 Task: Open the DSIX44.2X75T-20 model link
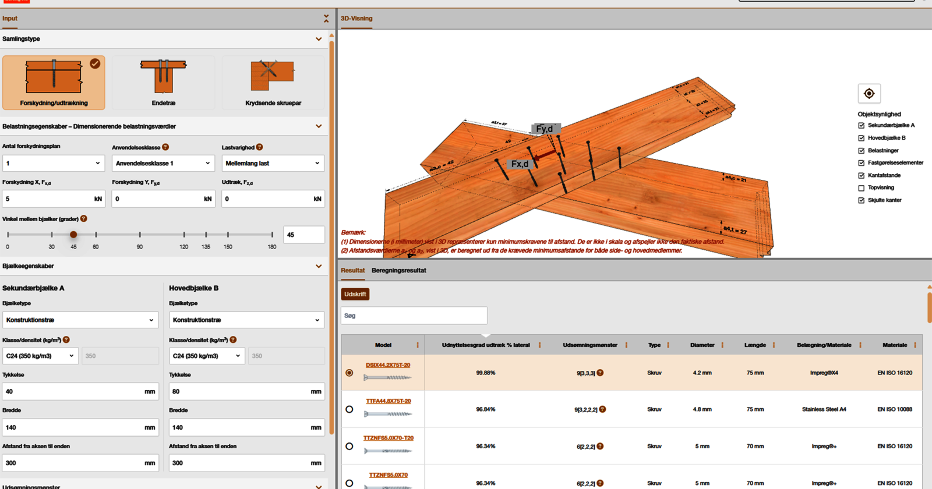click(x=388, y=365)
